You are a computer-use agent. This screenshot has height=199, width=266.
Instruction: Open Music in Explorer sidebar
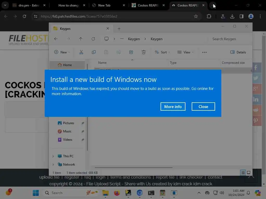pyautogui.click(x=67, y=131)
